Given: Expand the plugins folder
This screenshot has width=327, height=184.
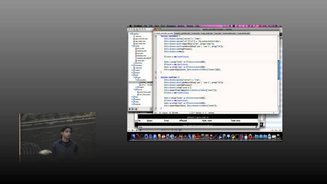Looking at the screenshot, I should pyautogui.click(x=132, y=73).
